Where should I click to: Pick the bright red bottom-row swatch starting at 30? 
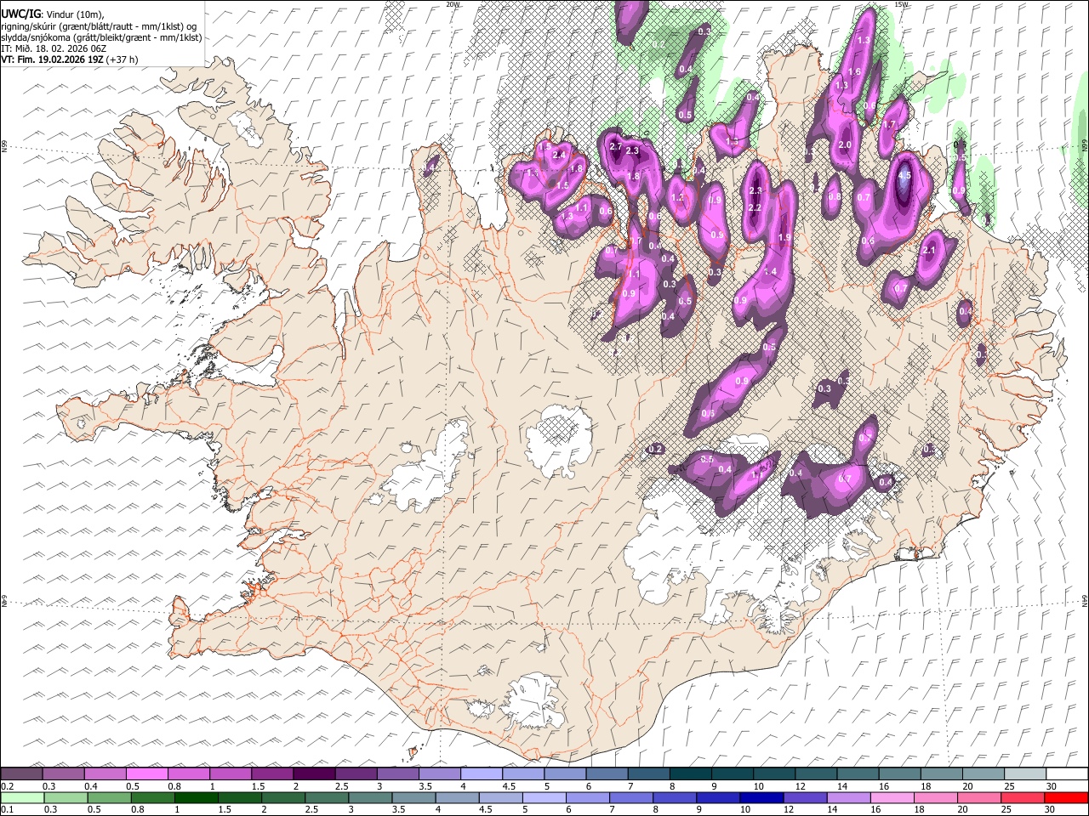[x=1066, y=798]
